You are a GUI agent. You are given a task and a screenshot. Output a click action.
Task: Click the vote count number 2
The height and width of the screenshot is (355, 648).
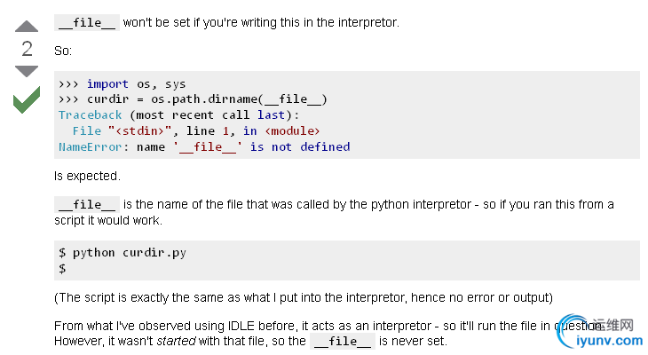click(x=27, y=48)
